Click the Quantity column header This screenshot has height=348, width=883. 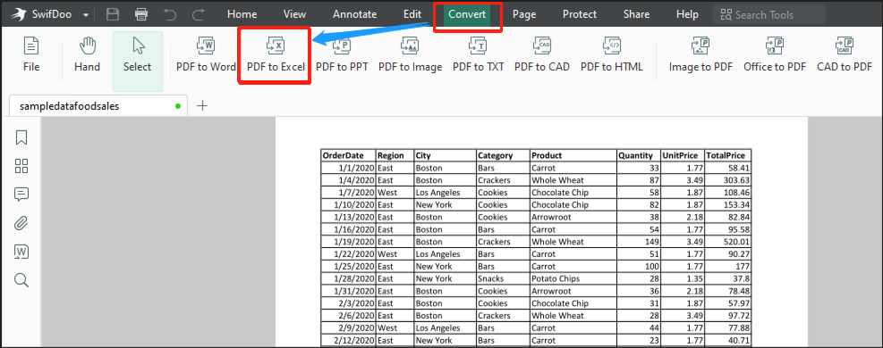pos(638,155)
